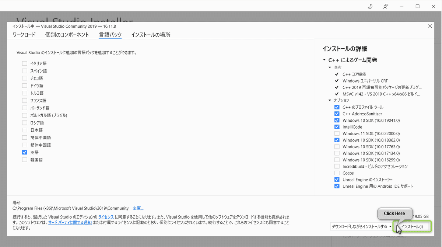The height and width of the screenshot is (247, 442).
Task: Collapse the C++ によるゲーム開発 section
Action: (x=324, y=60)
